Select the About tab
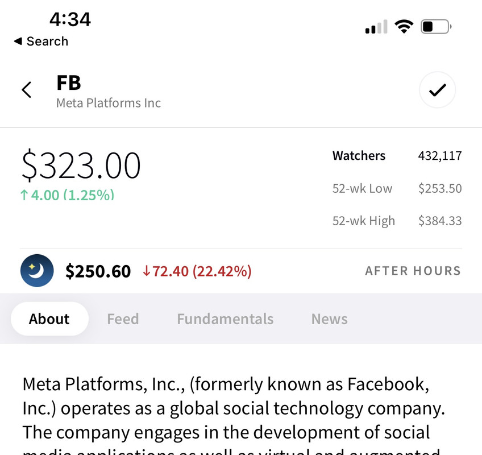 click(49, 319)
